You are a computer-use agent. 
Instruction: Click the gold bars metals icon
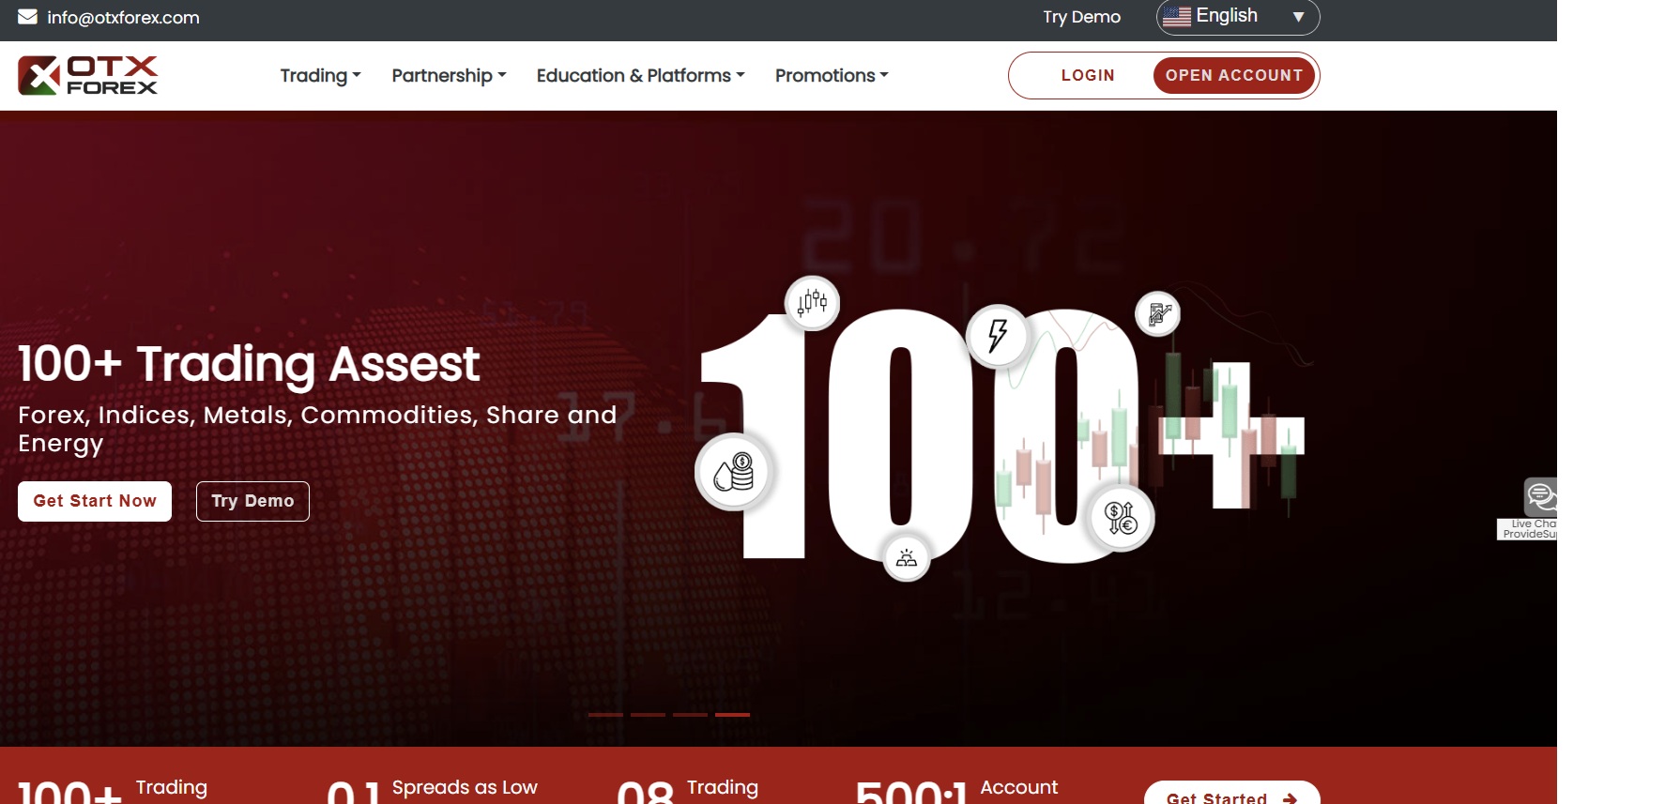point(907,558)
